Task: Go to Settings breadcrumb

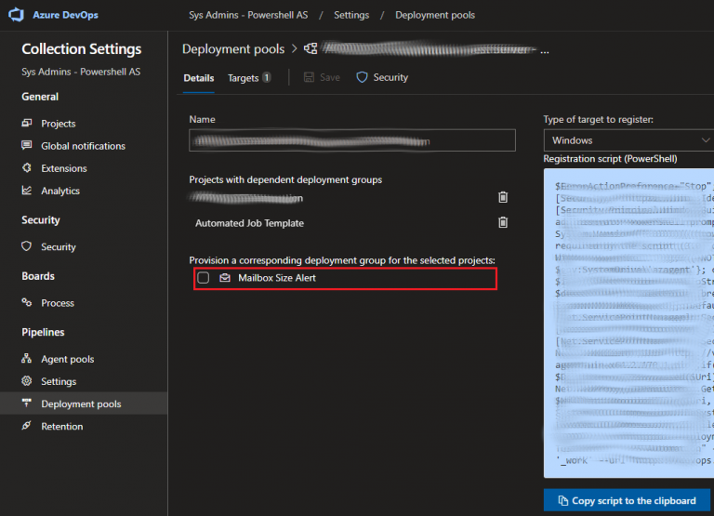Action: point(351,15)
